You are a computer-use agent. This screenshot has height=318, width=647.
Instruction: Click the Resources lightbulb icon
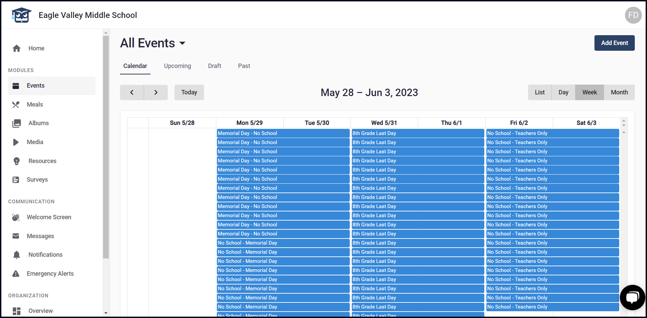click(x=17, y=161)
